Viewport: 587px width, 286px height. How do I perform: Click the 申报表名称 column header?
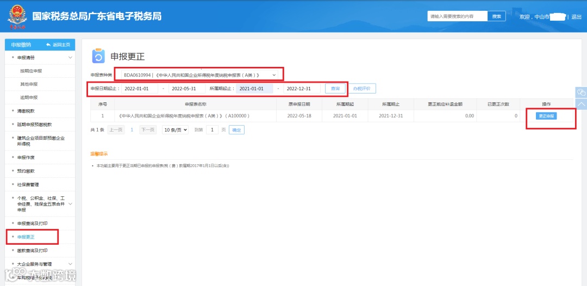196,104
